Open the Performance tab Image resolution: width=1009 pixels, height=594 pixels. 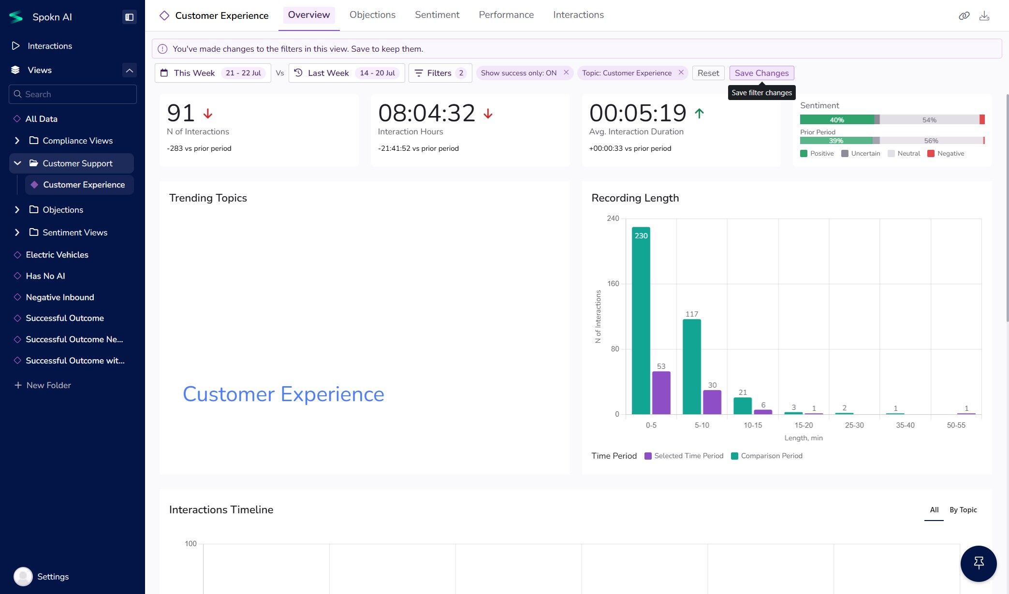[x=506, y=15]
